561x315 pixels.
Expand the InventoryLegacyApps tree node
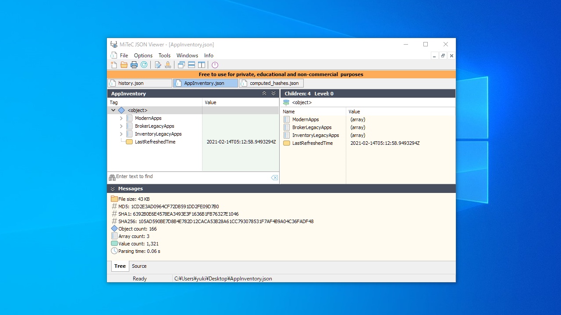pos(121,134)
